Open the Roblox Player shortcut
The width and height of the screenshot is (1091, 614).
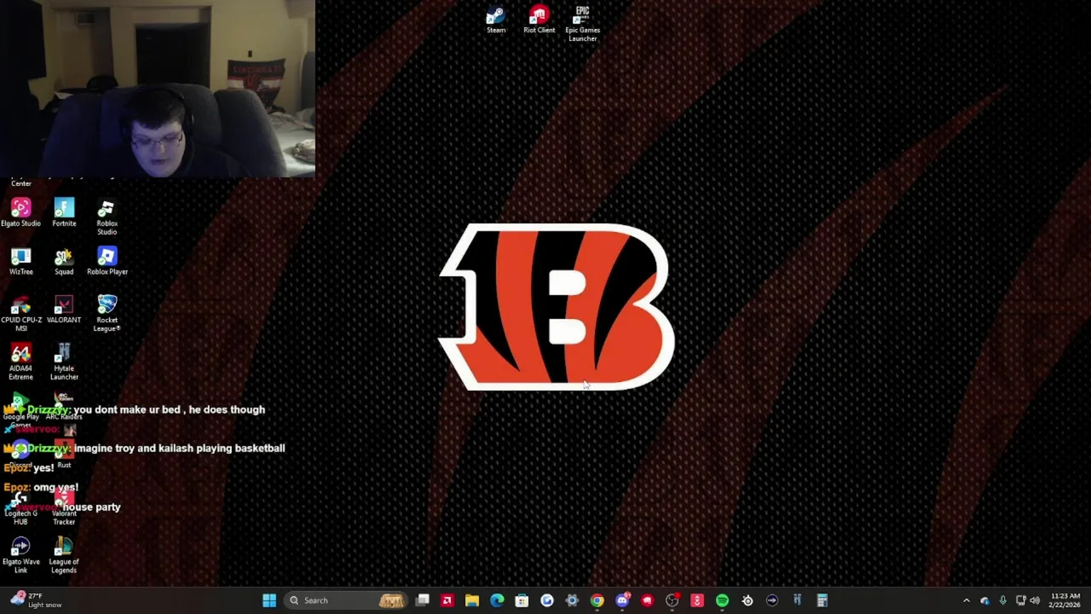pos(107,262)
